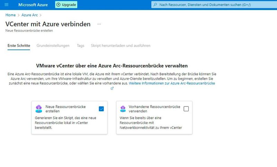Screen dimensions: 277x167
Task: Click the 'Wenn Sie bereits über eine' description
Action: pyautogui.click(x=151, y=123)
